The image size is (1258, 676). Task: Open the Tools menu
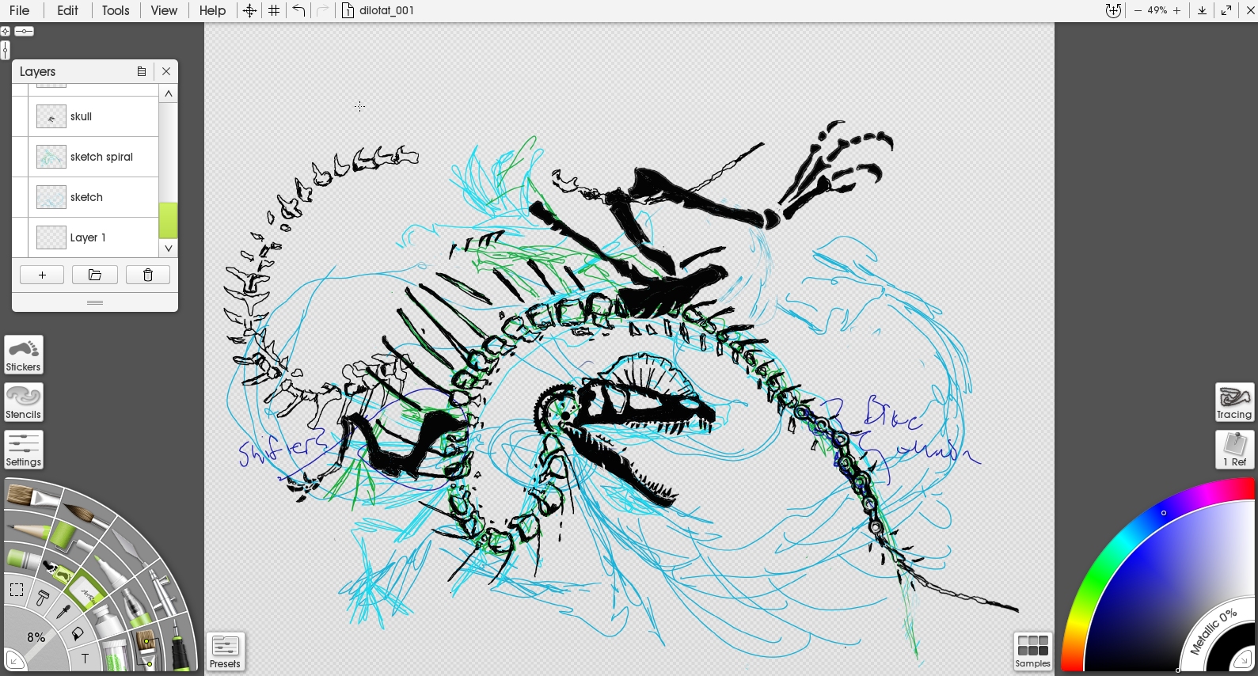[116, 10]
